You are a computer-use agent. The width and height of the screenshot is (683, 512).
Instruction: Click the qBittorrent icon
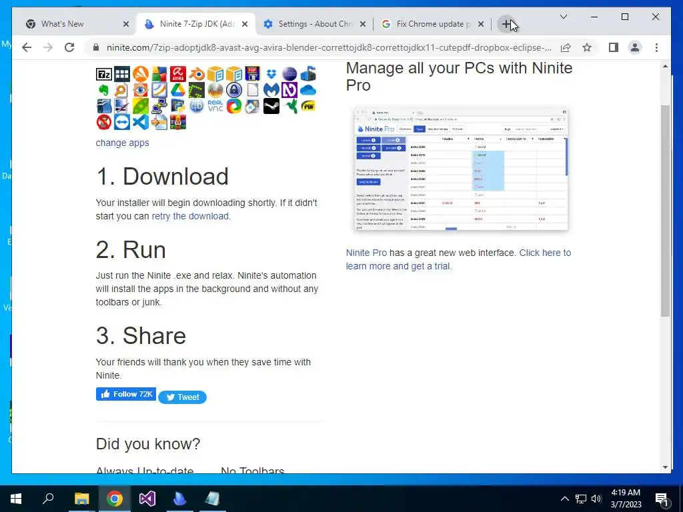coord(197,106)
